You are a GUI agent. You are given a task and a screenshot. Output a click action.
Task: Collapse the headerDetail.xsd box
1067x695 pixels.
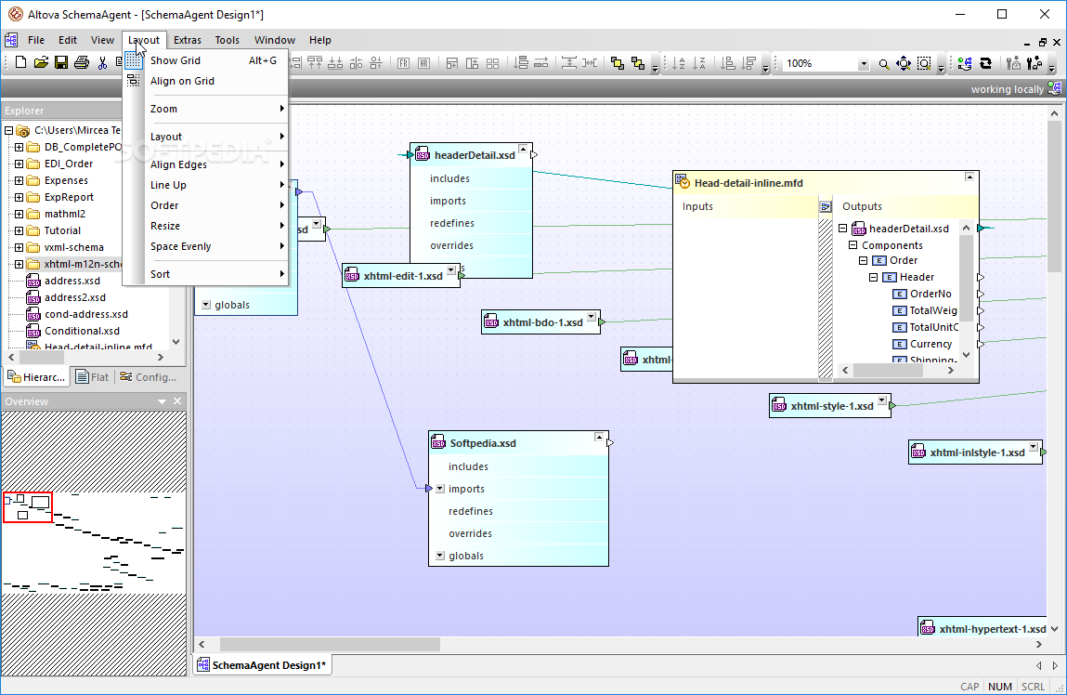(523, 149)
